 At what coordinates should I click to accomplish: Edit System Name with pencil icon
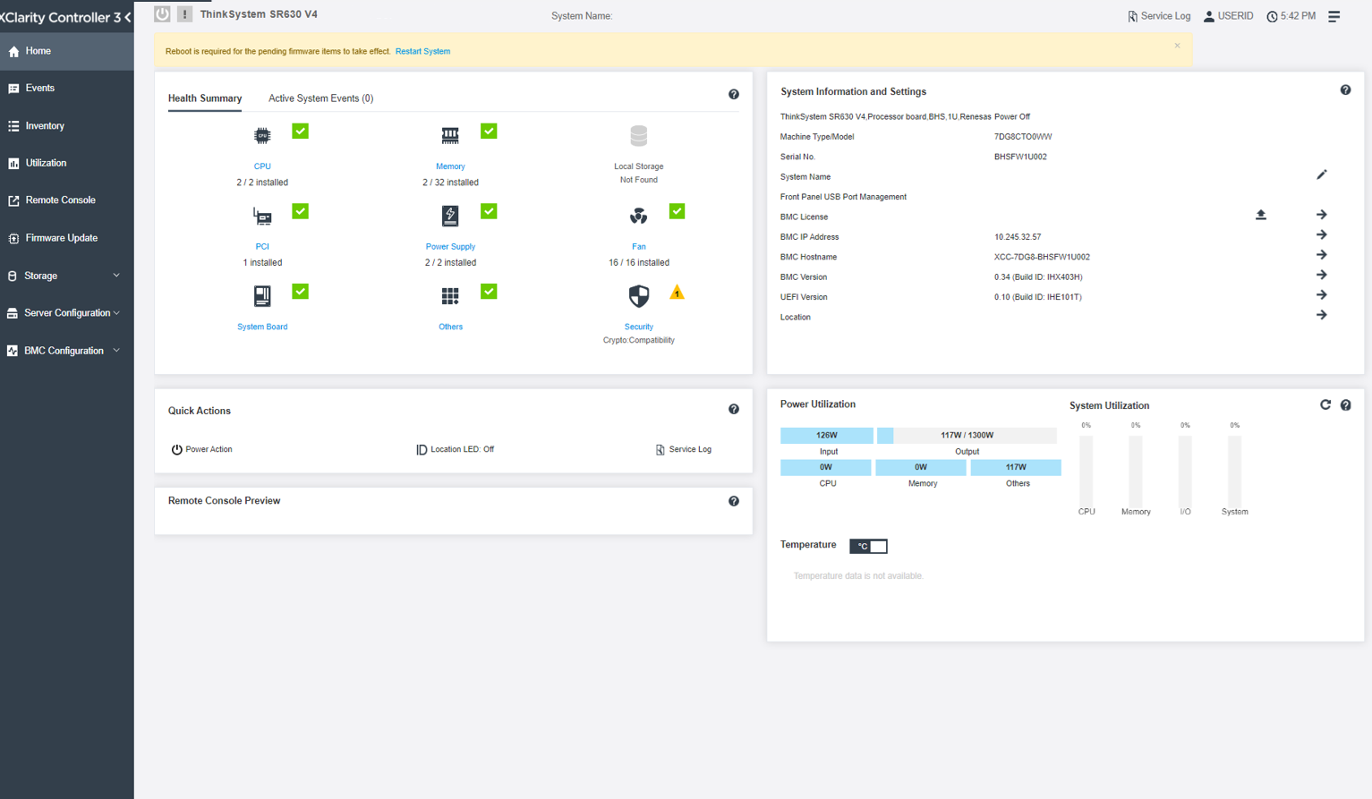click(1322, 174)
